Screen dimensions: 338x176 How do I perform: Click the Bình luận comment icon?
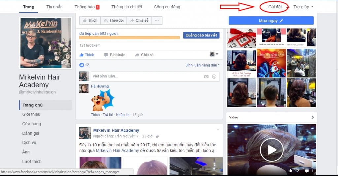(106, 55)
